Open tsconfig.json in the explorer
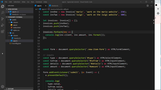 [16, 43]
